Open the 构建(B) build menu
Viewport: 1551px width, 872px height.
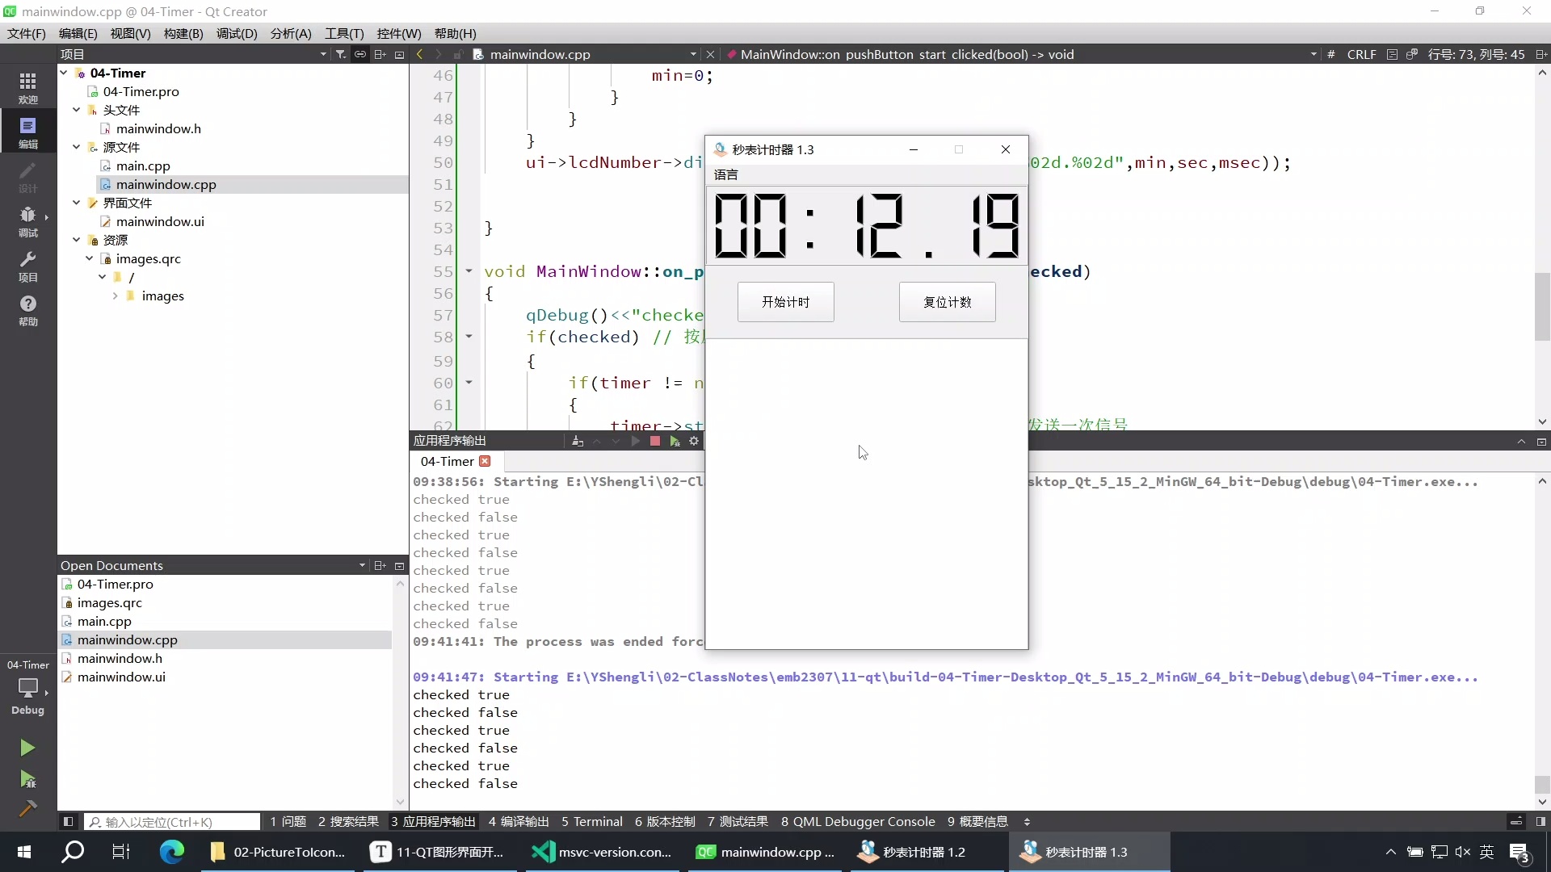183,33
